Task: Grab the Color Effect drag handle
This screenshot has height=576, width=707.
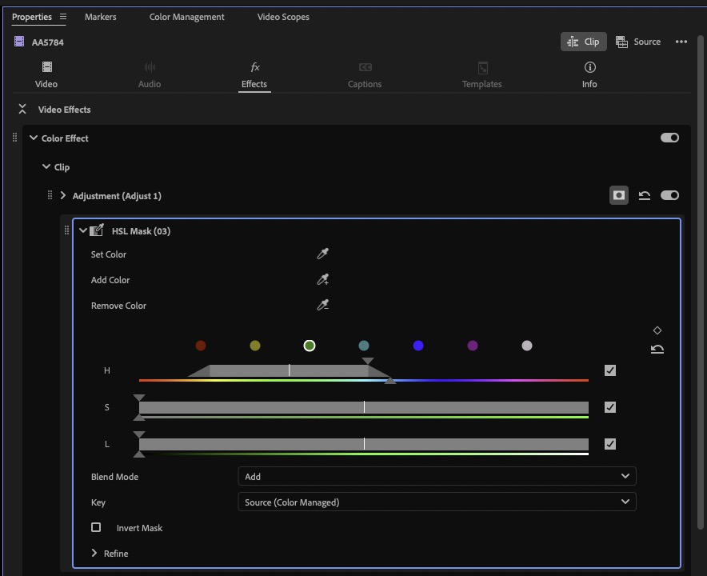Action: tap(15, 138)
